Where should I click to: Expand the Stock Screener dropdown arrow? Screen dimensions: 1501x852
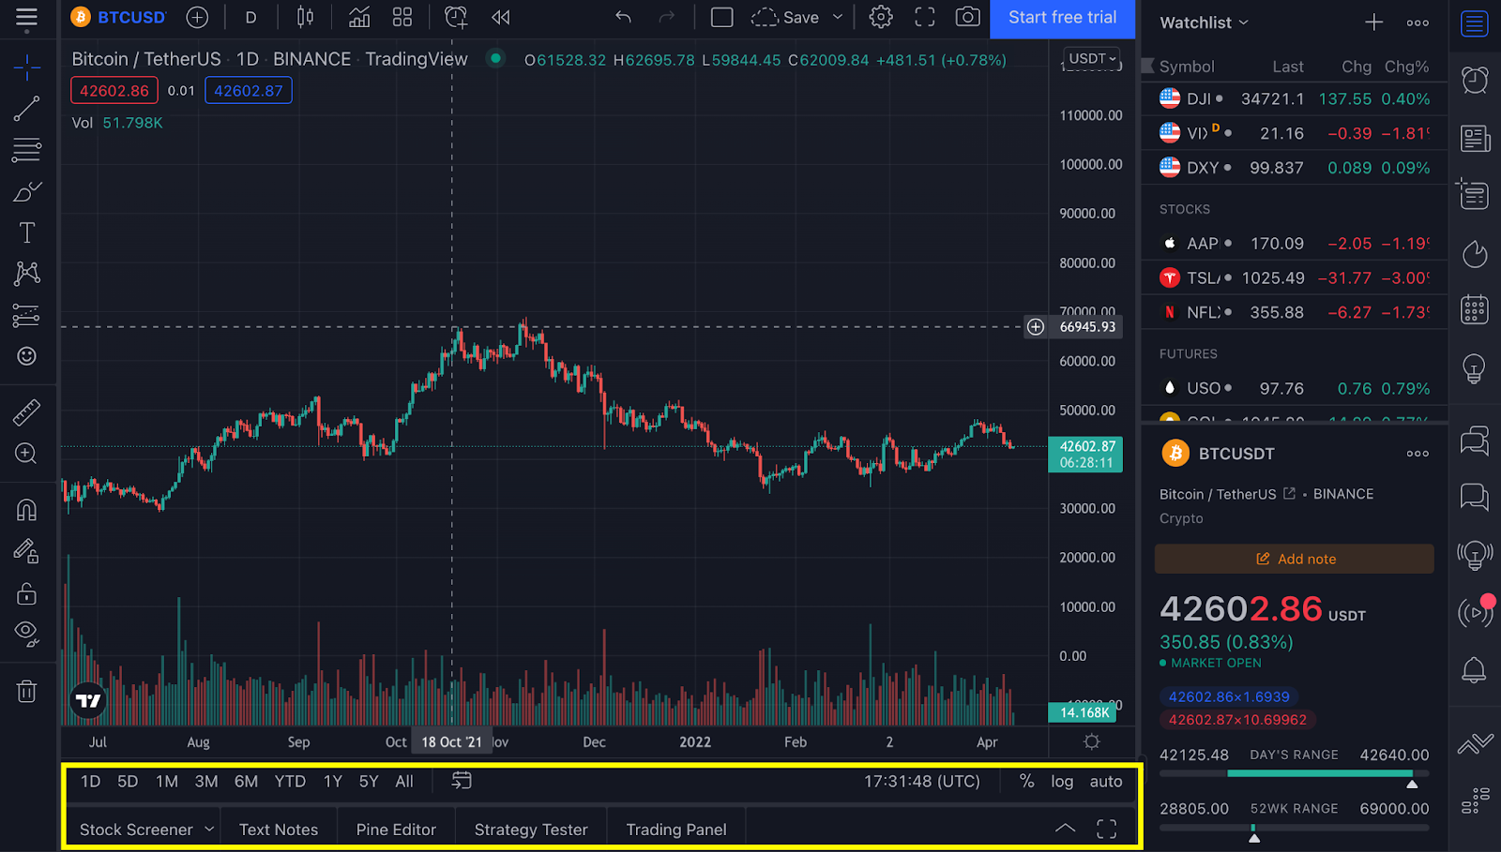click(x=209, y=829)
